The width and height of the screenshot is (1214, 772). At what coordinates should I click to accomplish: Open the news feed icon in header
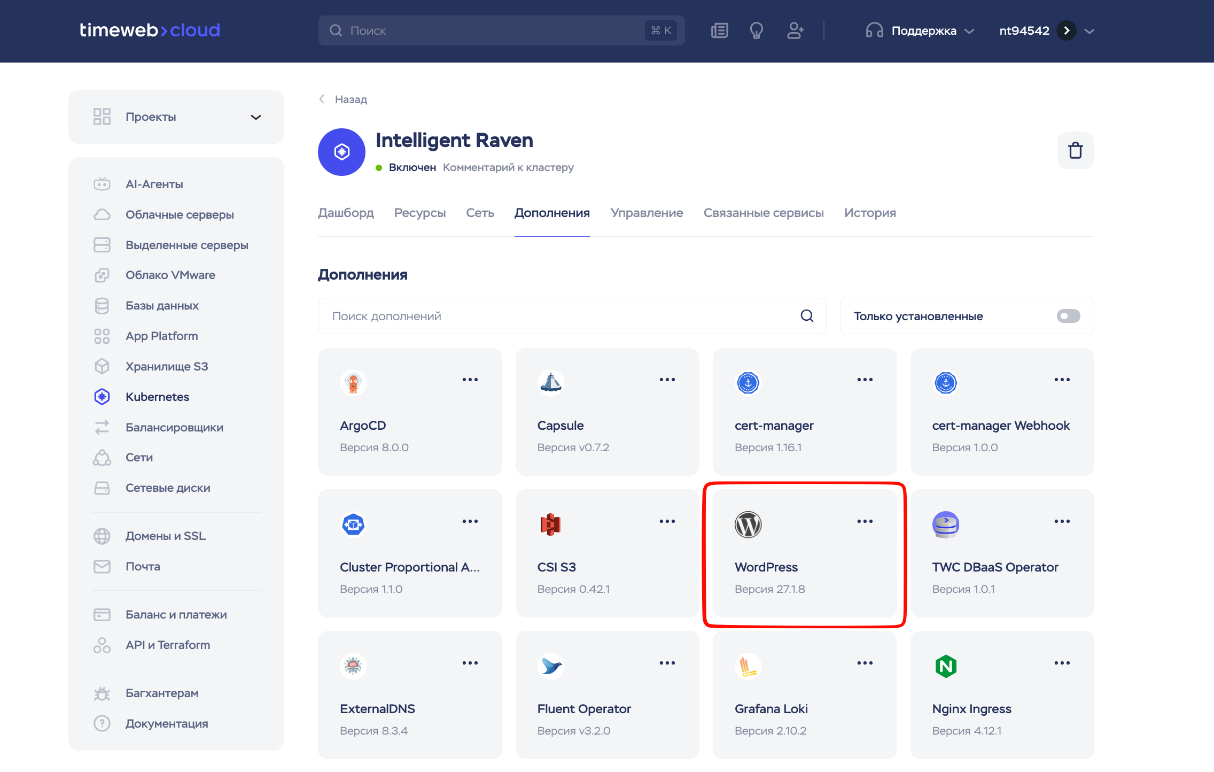click(719, 30)
